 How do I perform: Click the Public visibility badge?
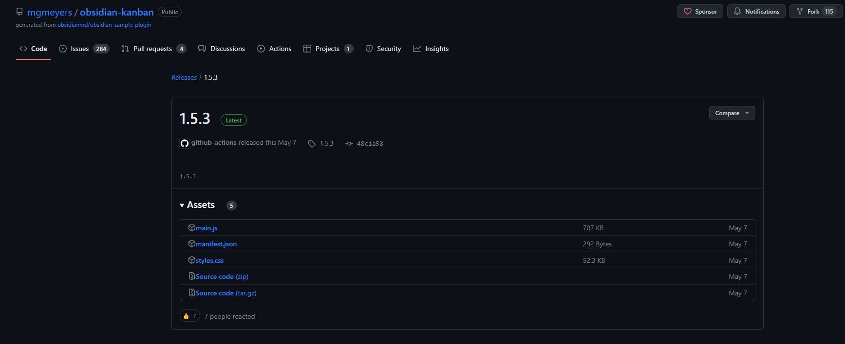point(169,12)
